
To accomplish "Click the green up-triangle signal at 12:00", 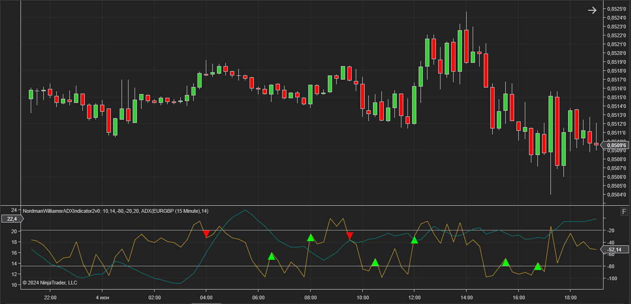I will pyautogui.click(x=414, y=240).
